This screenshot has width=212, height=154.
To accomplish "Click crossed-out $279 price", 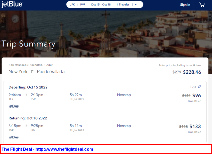I will pyautogui.click(x=177, y=72).
